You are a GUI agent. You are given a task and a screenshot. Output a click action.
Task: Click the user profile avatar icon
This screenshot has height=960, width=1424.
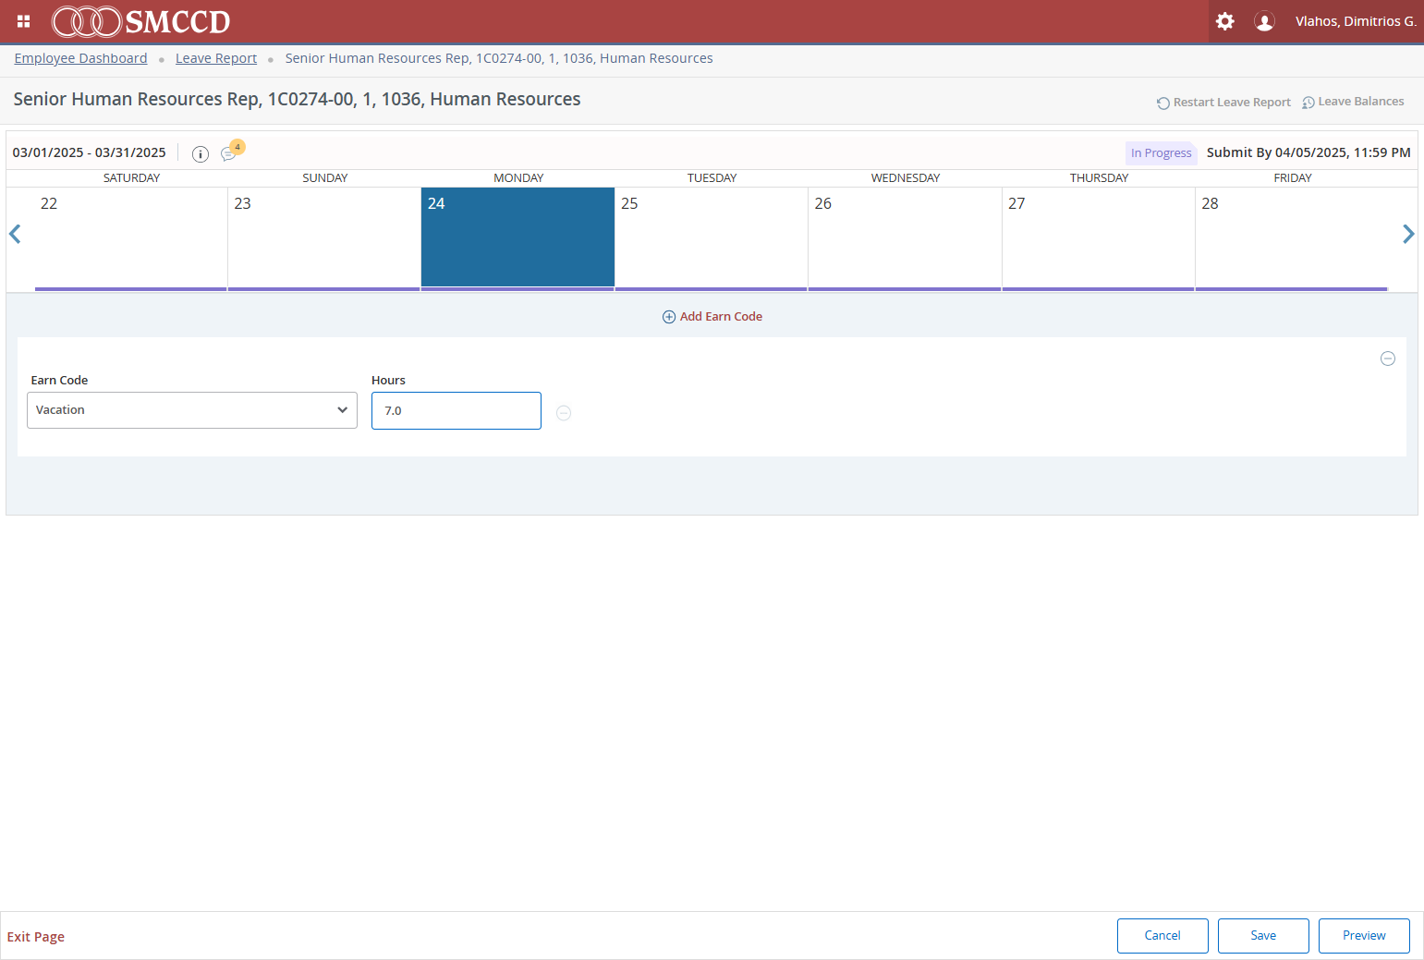pos(1264,21)
